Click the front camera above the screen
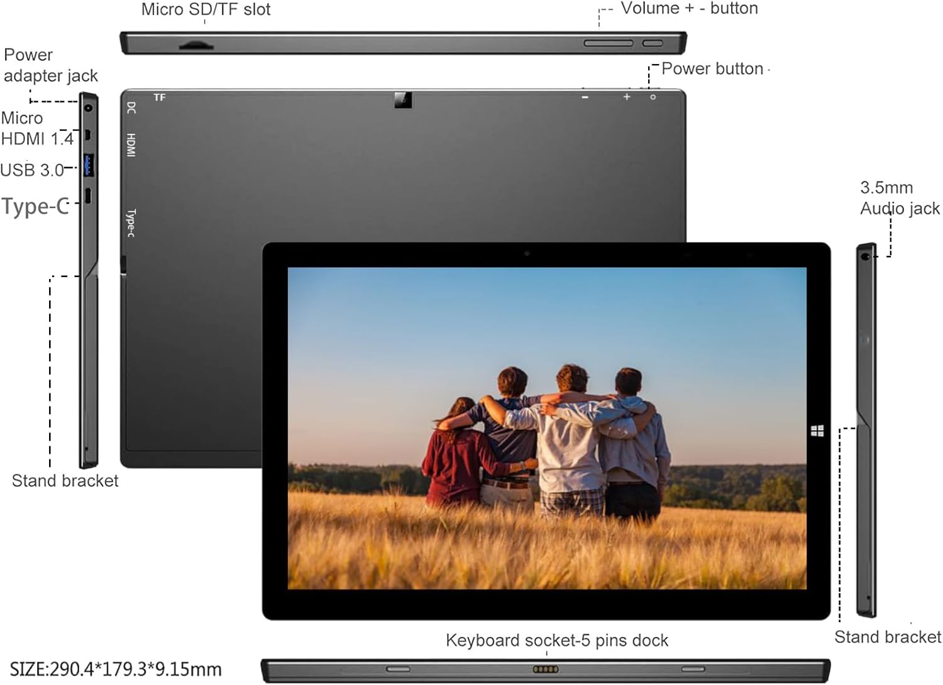Screen dimensions: 943x685 pyautogui.click(x=527, y=253)
